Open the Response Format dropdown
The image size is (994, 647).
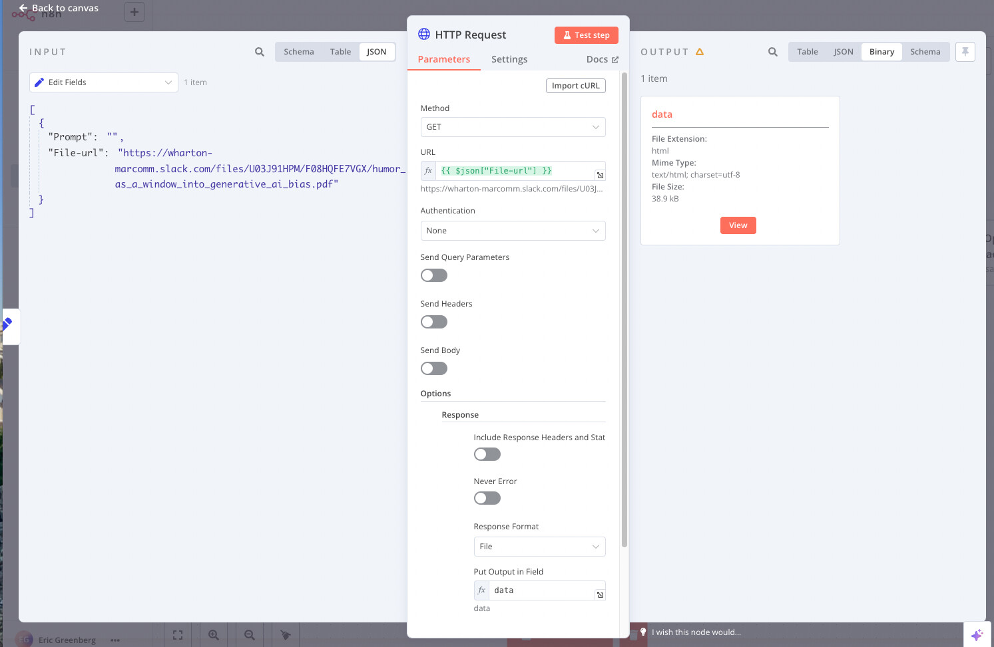(539, 546)
